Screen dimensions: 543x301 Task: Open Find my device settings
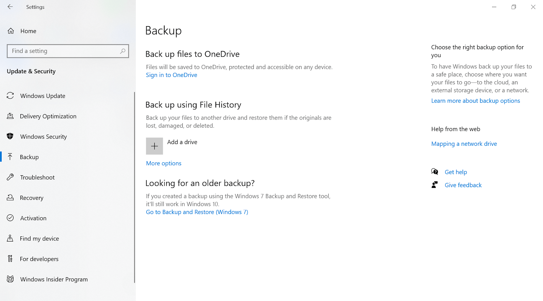[x=39, y=238]
